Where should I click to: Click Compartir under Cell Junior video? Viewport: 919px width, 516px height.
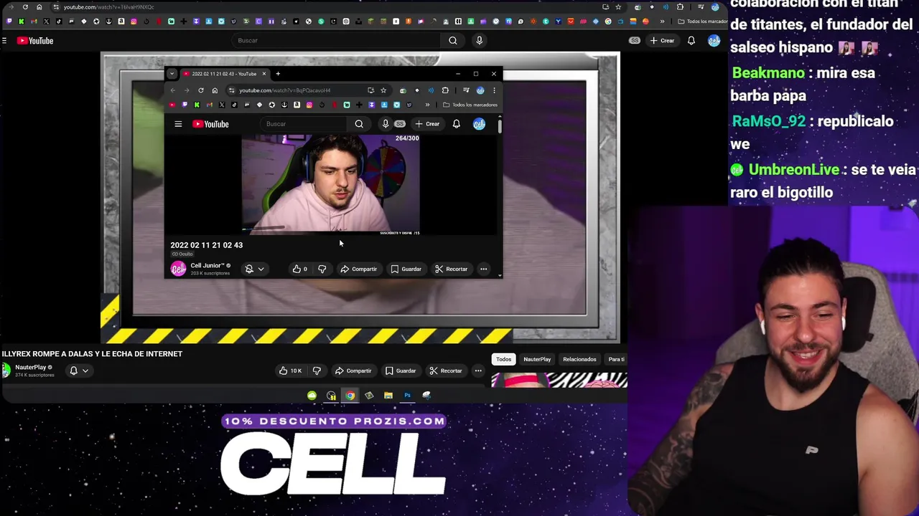tap(358, 269)
